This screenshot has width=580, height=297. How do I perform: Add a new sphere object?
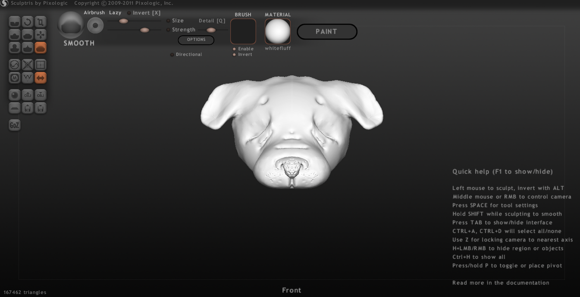coord(15,95)
